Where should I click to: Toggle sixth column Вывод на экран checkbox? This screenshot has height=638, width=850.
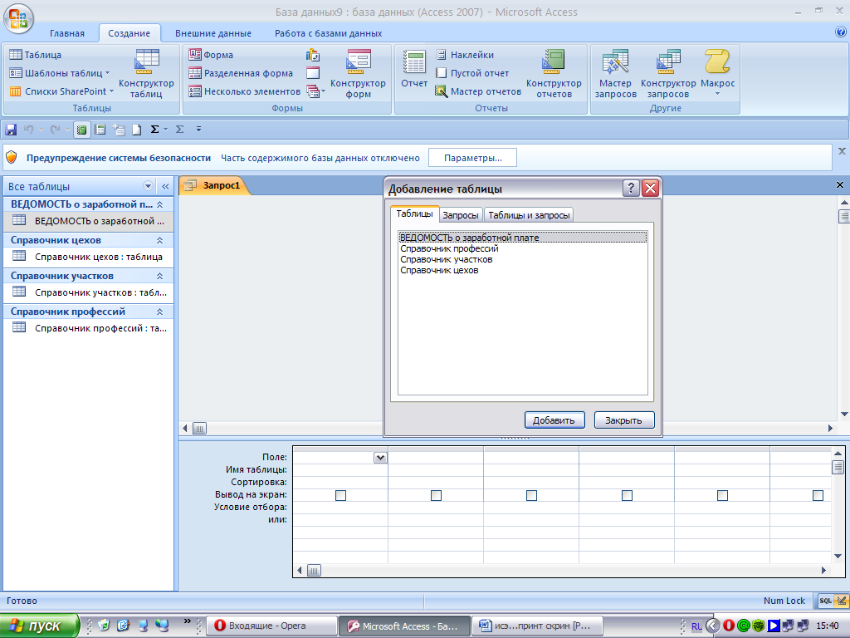click(x=818, y=495)
